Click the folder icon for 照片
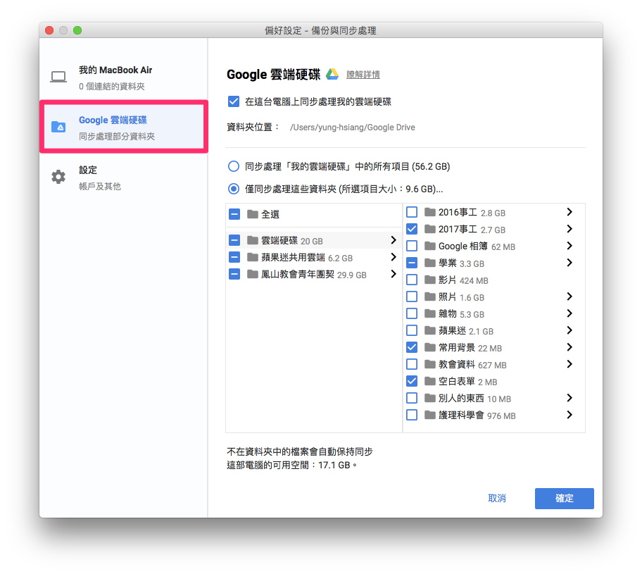 click(x=430, y=297)
